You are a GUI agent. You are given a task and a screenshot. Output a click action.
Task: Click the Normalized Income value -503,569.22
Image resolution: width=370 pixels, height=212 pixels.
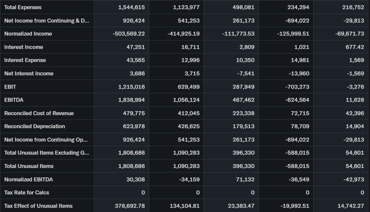(129, 34)
